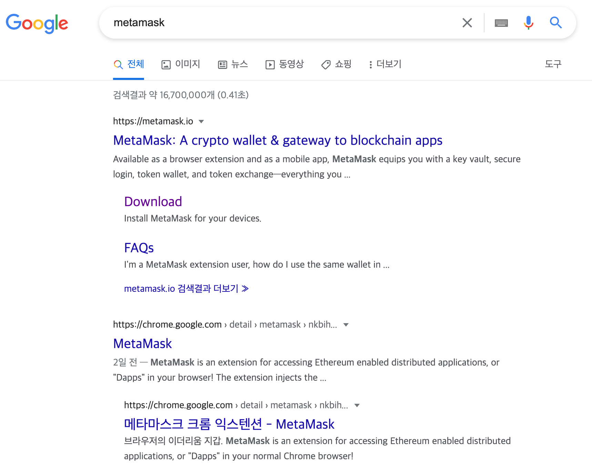592x472 pixels.
Task: Expand the metamask.io result options arrow
Action: pos(201,121)
